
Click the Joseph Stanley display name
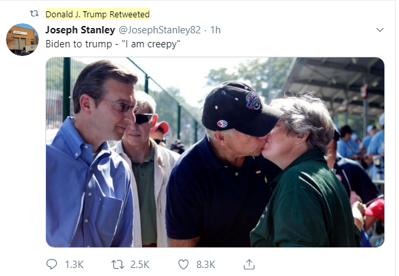[x=80, y=30]
